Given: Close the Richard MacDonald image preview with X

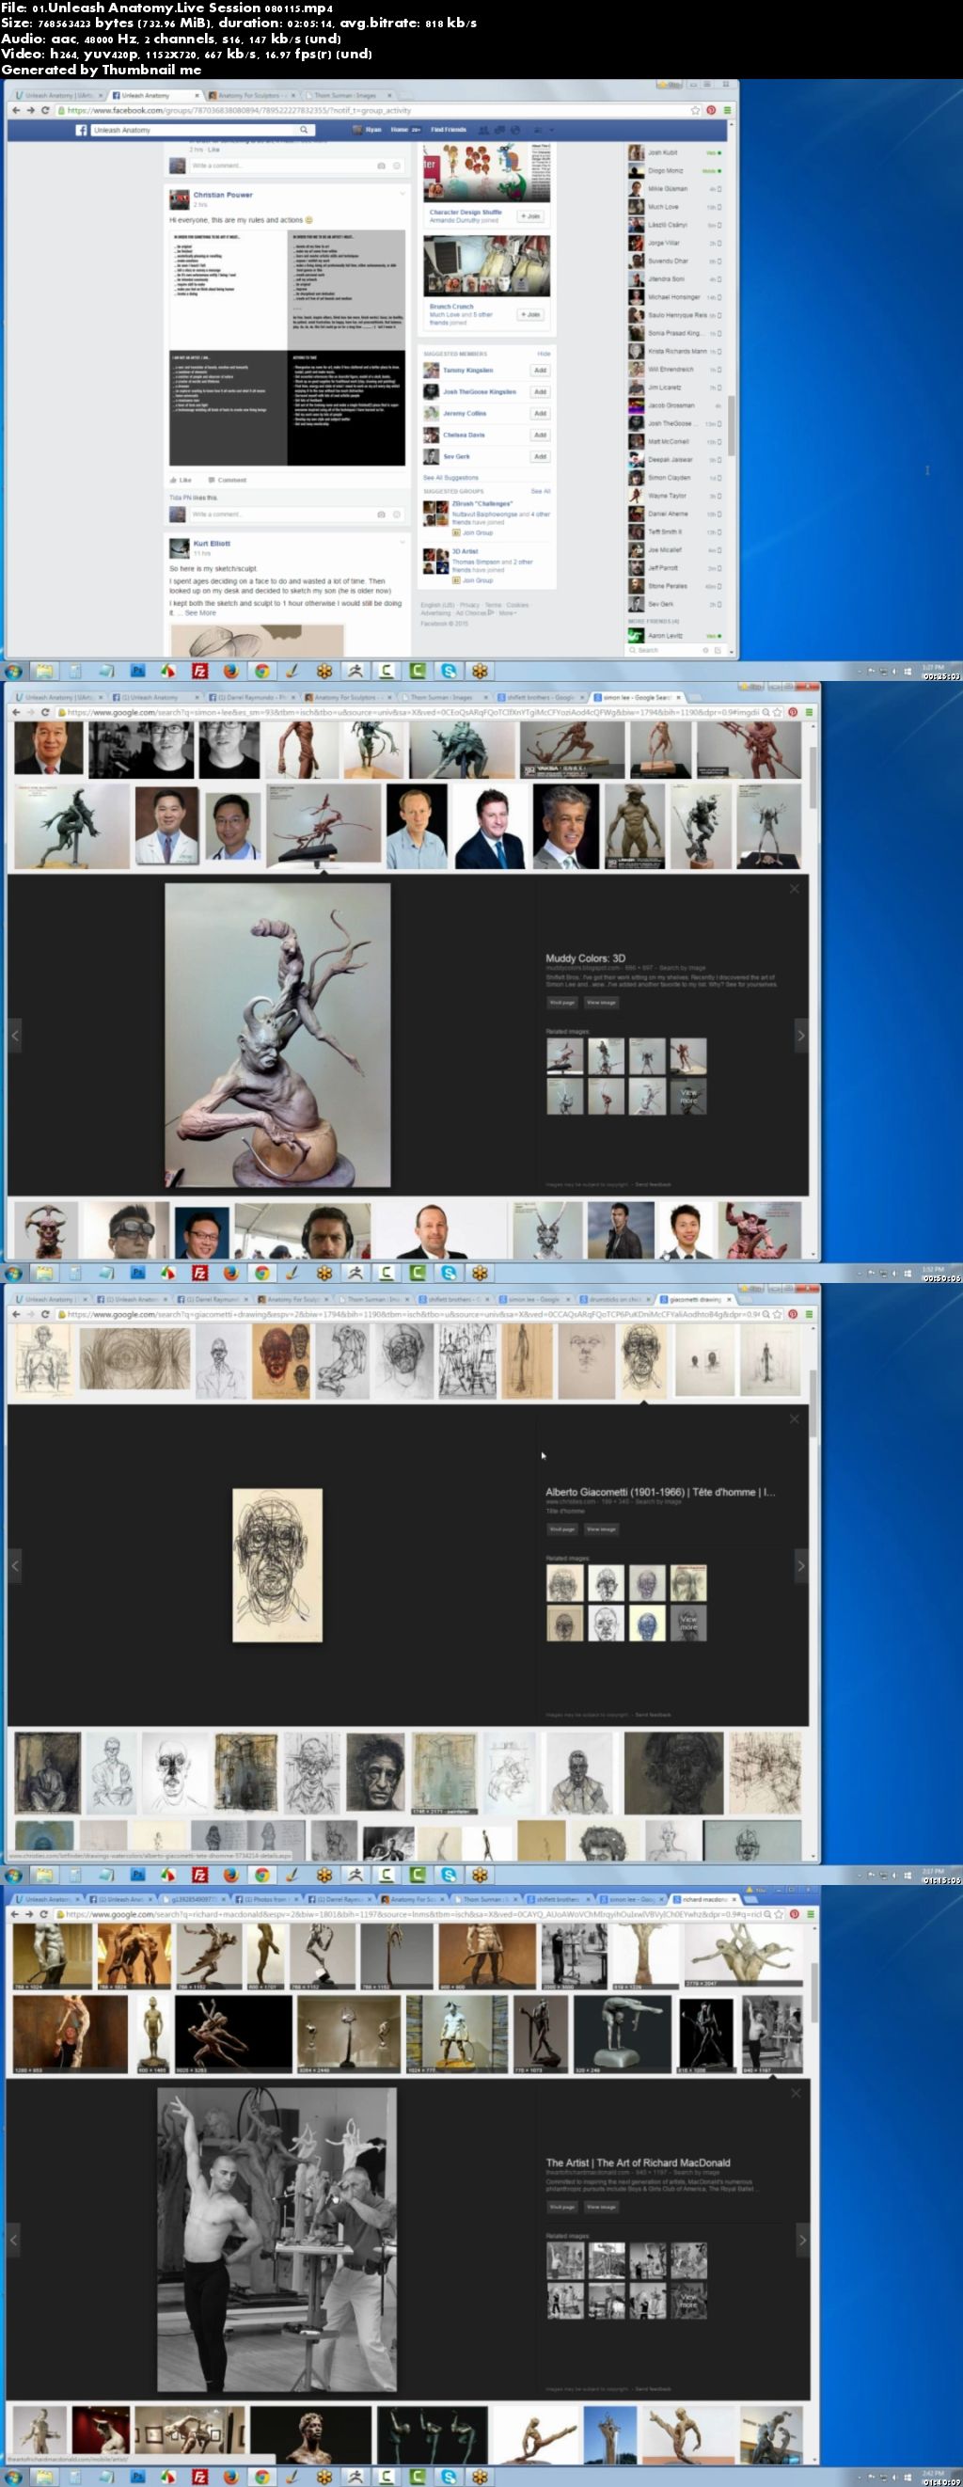Looking at the screenshot, I should coord(795,2092).
